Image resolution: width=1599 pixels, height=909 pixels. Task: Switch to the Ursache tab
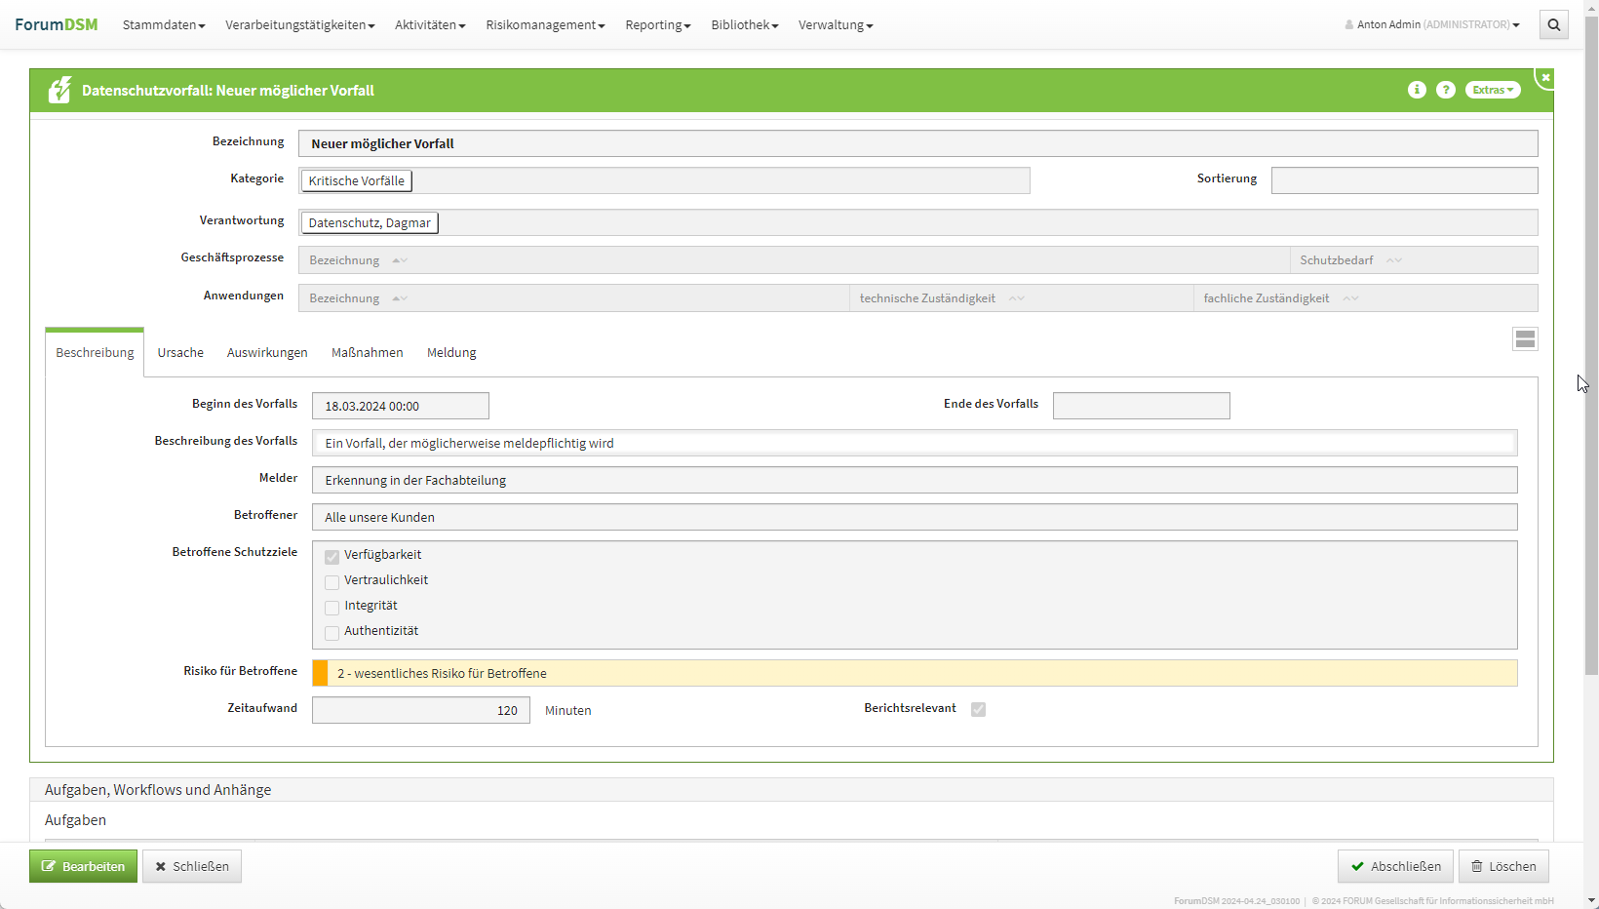[x=180, y=353]
